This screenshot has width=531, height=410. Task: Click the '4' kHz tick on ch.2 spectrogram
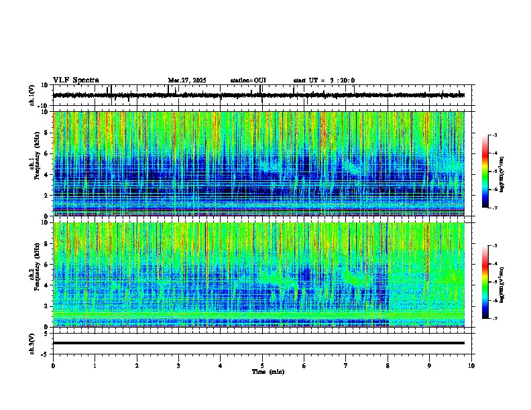46,285
